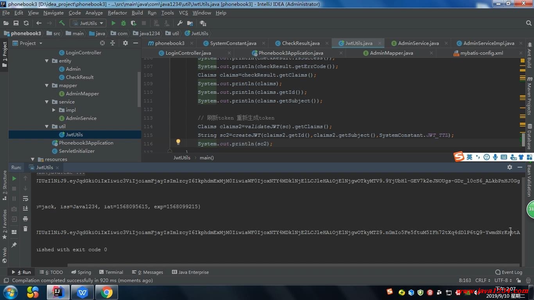The height and width of the screenshot is (300, 534).
Task: Click the Run with Coverage icon
Action: tap(134, 23)
